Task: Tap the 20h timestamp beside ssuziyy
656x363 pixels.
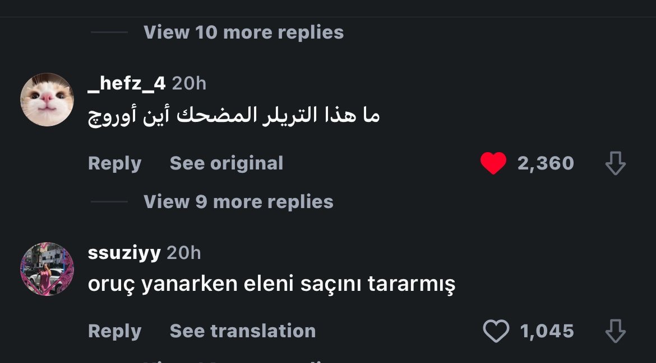Action: (x=184, y=253)
